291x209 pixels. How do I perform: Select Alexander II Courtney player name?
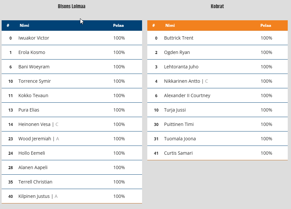click(x=187, y=96)
